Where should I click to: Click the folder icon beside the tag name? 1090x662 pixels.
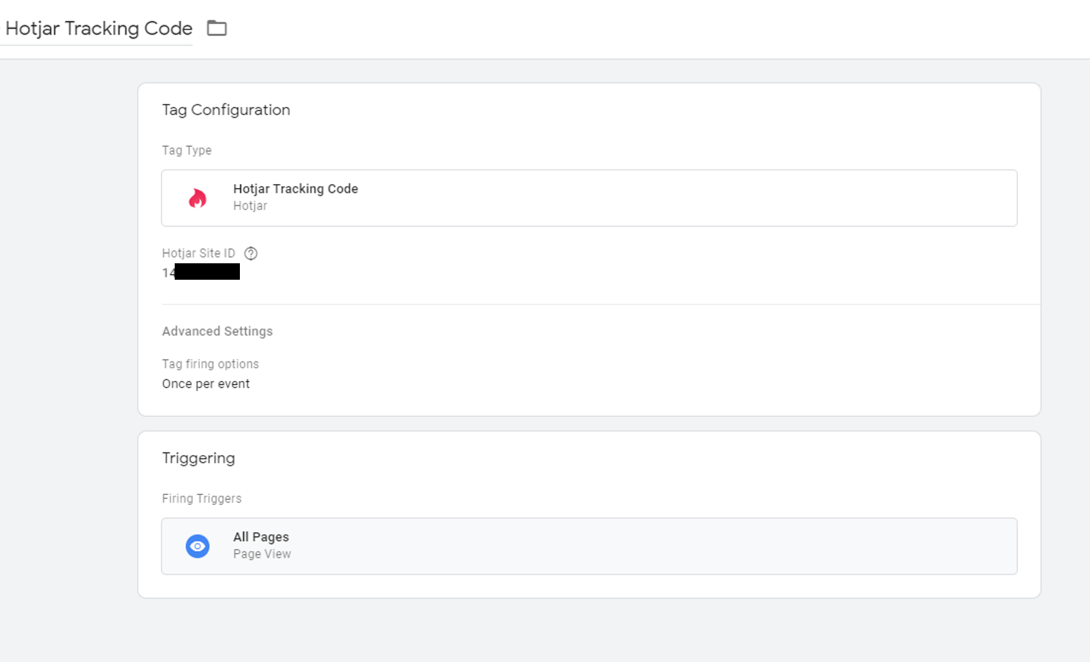click(216, 28)
